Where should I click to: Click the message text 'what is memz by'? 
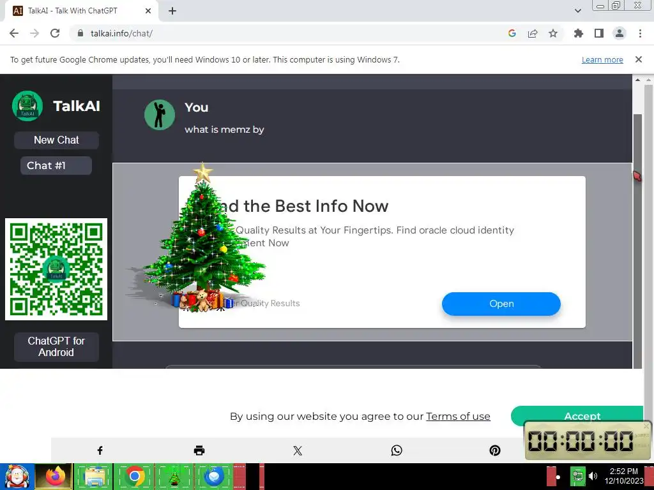[x=224, y=130]
